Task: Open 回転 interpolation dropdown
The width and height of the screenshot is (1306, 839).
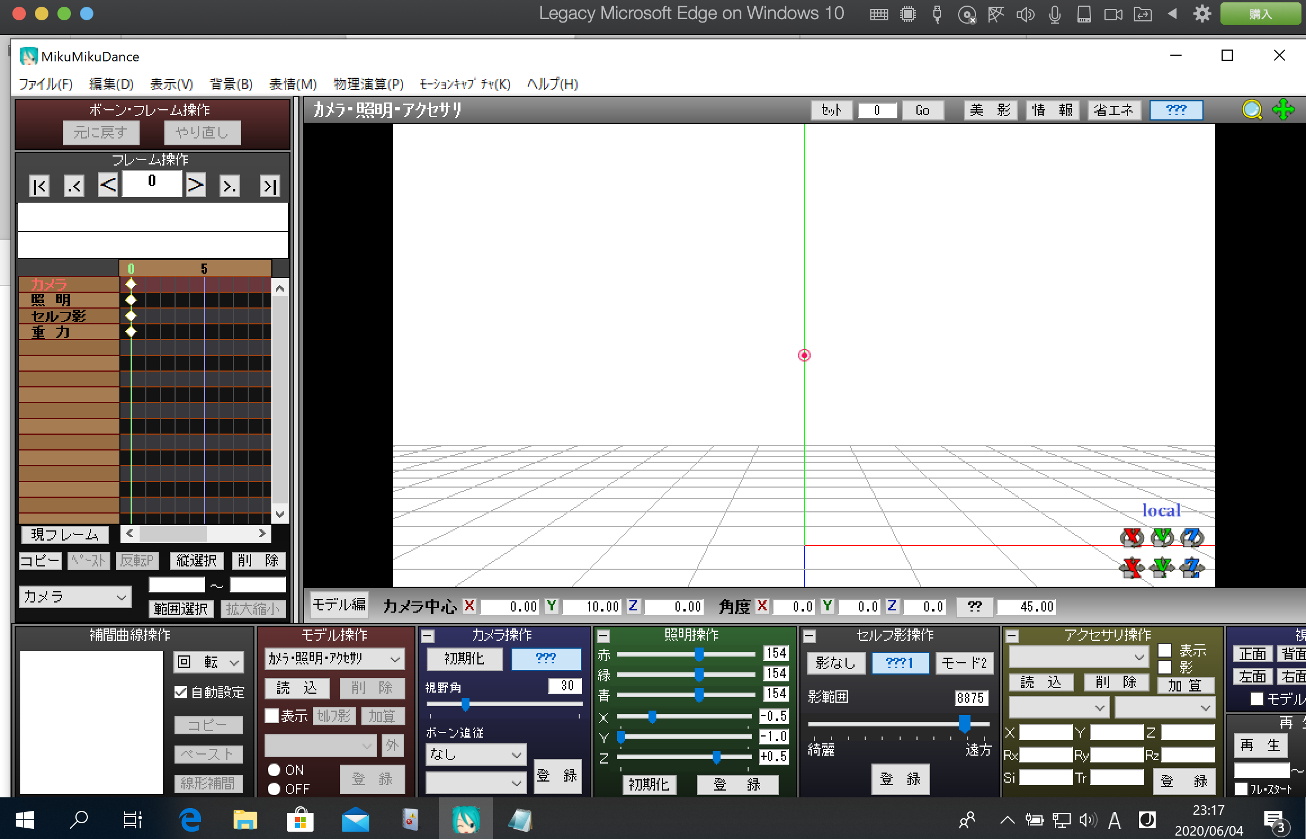Action: coord(209,662)
